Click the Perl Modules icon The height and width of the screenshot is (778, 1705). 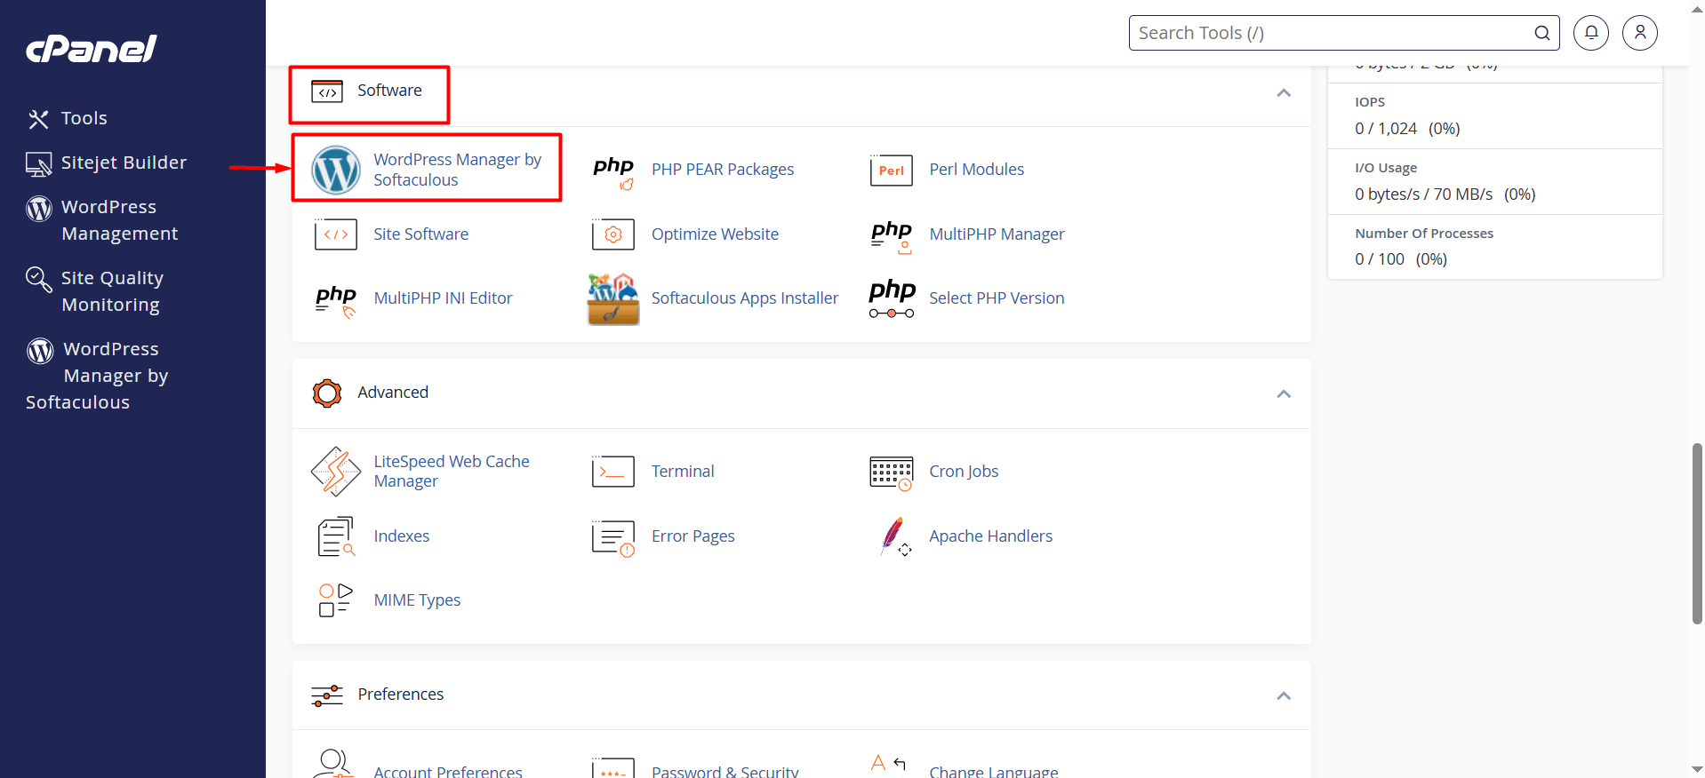coord(891,170)
